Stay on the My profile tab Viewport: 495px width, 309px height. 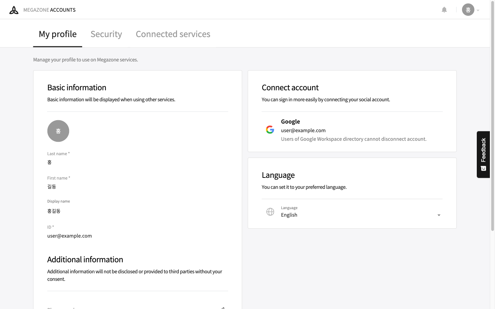pos(57,34)
